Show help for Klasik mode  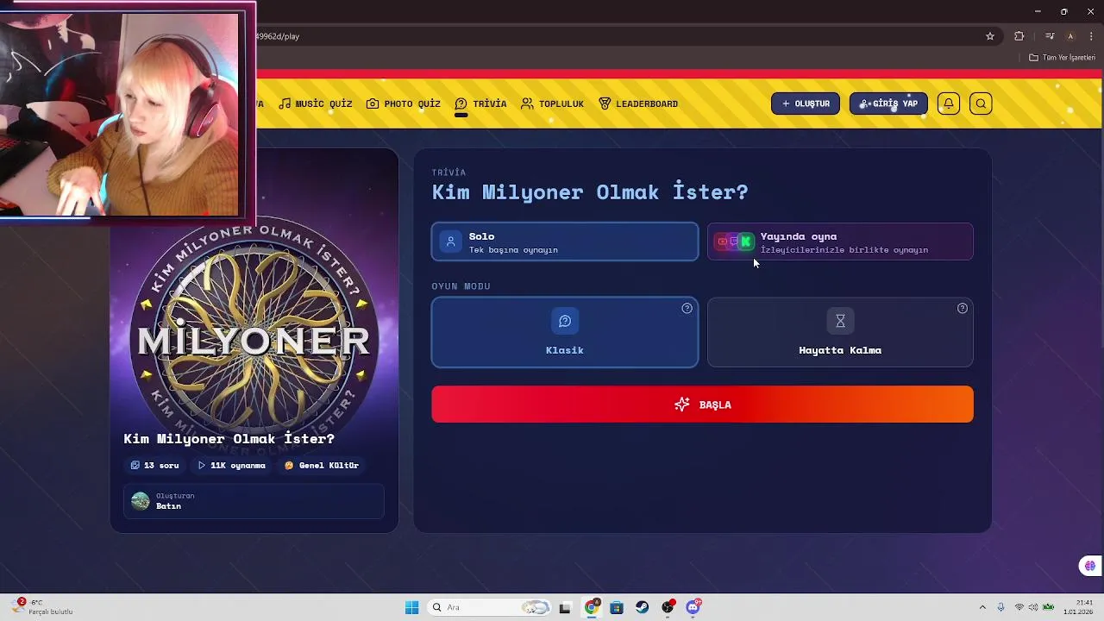click(687, 309)
